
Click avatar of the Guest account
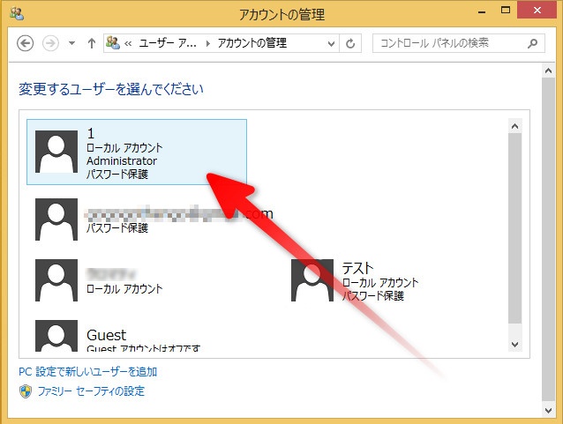click(56, 336)
